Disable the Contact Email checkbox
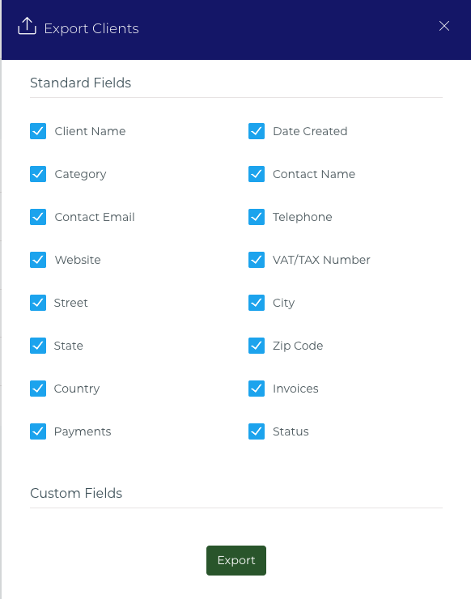The width and height of the screenshot is (471, 599). point(38,217)
